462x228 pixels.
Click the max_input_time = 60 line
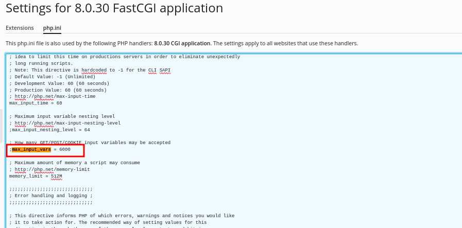pos(36,103)
